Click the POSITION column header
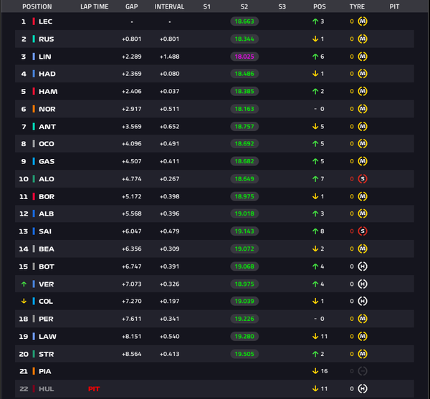This screenshot has height=399, width=430. point(37,6)
